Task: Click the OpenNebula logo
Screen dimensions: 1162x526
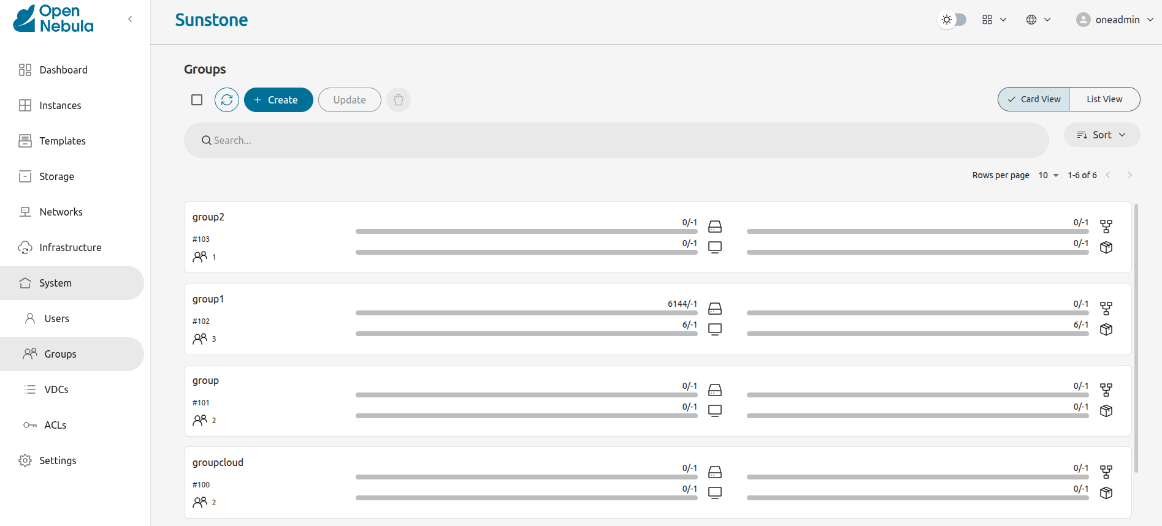Action: pyautogui.click(x=53, y=19)
